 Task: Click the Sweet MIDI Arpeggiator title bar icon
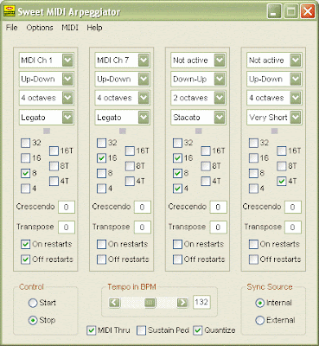click(x=10, y=11)
